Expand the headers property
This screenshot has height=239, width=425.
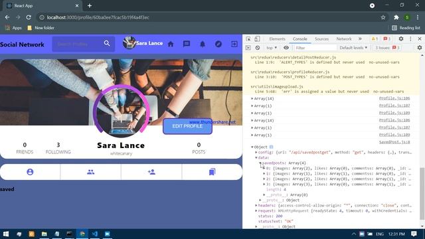coord(256,205)
